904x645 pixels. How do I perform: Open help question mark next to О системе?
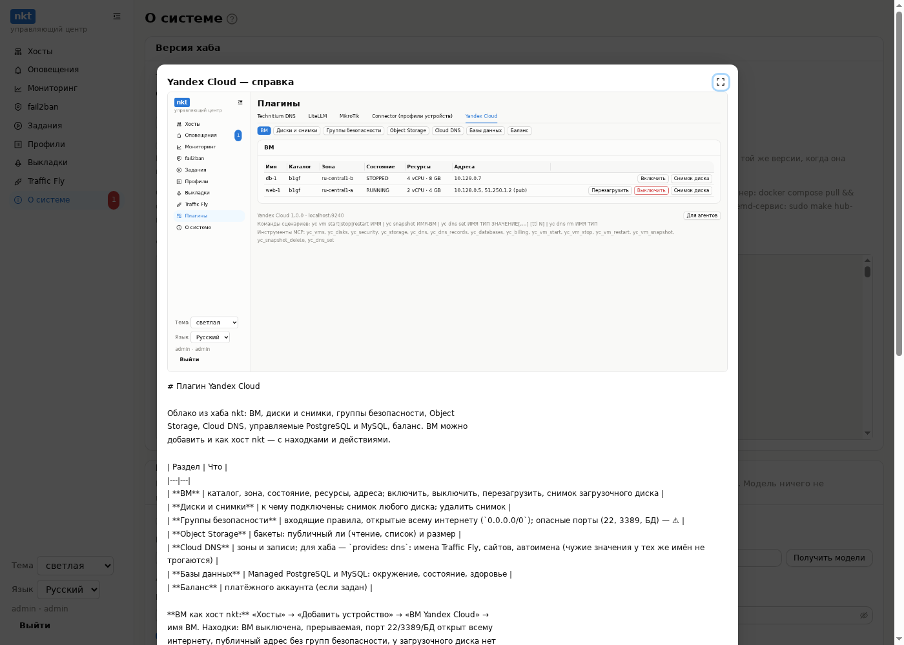pos(232,19)
